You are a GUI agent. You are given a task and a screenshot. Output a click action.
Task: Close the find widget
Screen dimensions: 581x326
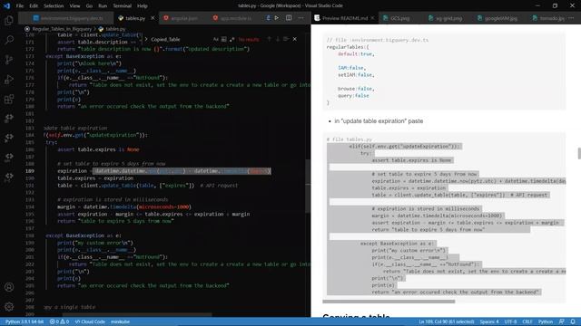[294, 39]
